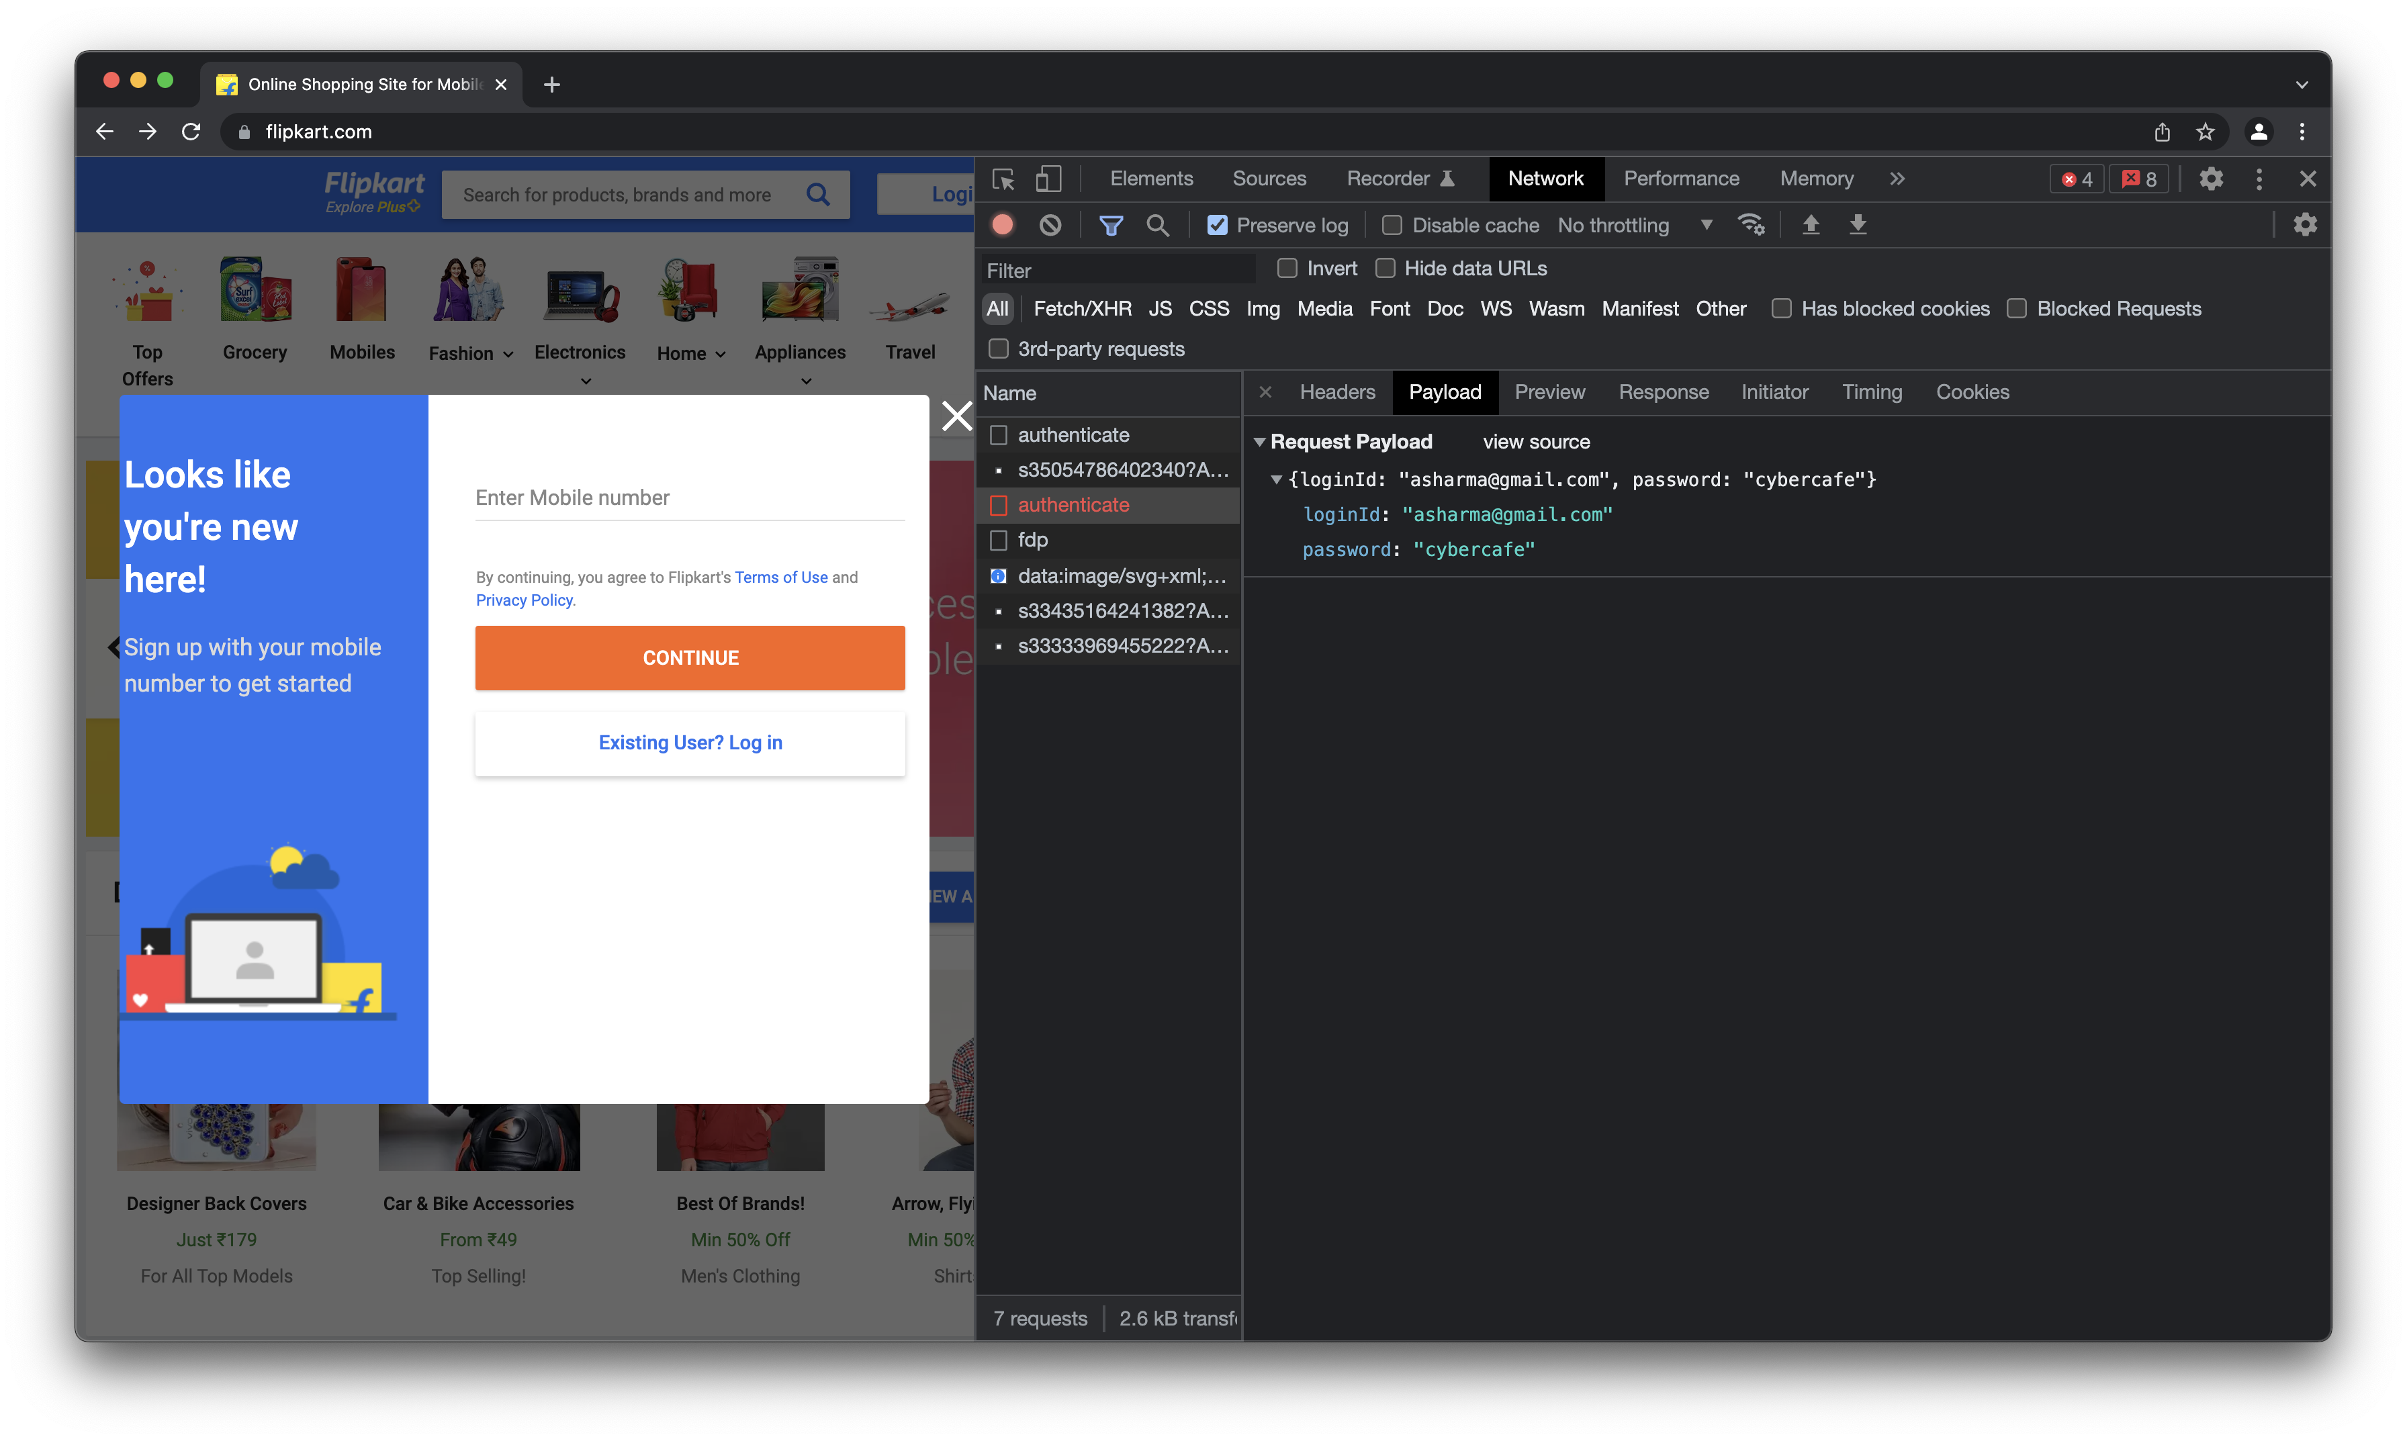Click the orange CONTINUE button
2407x1441 pixels.
(x=690, y=657)
